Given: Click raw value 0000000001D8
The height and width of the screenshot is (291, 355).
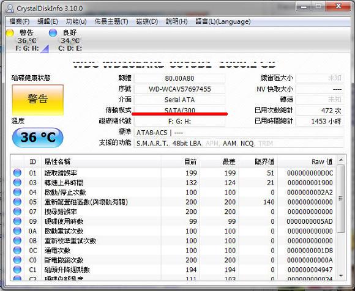Looking at the screenshot, I should point(310,251).
